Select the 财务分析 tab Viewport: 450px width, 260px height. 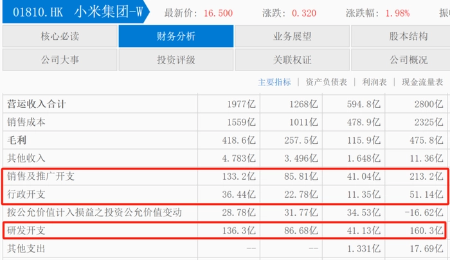click(x=175, y=37)
